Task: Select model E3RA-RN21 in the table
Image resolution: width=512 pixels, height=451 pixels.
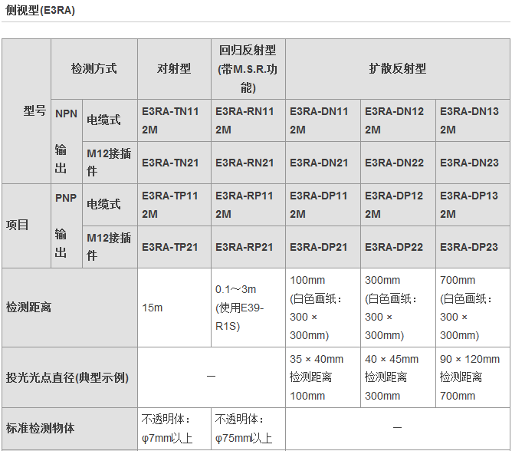Action: tap(248, 163)
